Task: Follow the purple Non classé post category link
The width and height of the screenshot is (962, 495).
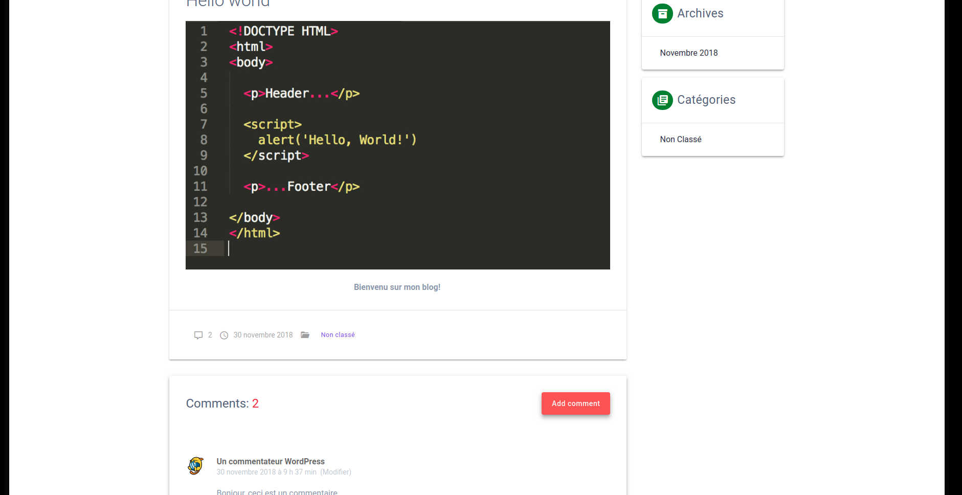Action: [x=338, y=335]
